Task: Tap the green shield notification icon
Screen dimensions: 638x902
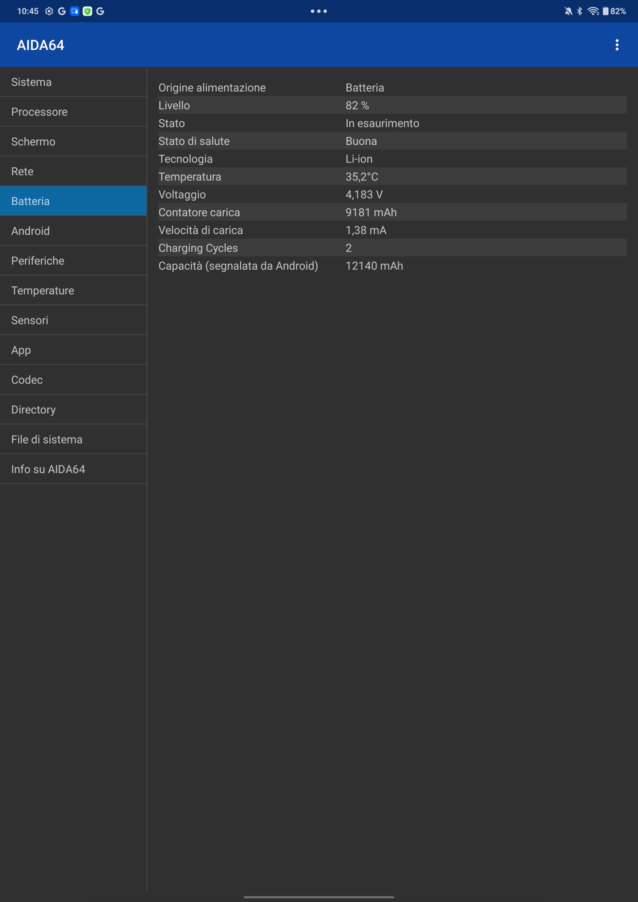Action: [87, 11]
